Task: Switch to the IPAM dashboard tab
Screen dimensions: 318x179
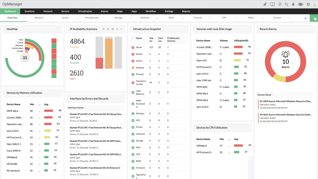Action: pos(251,18)
